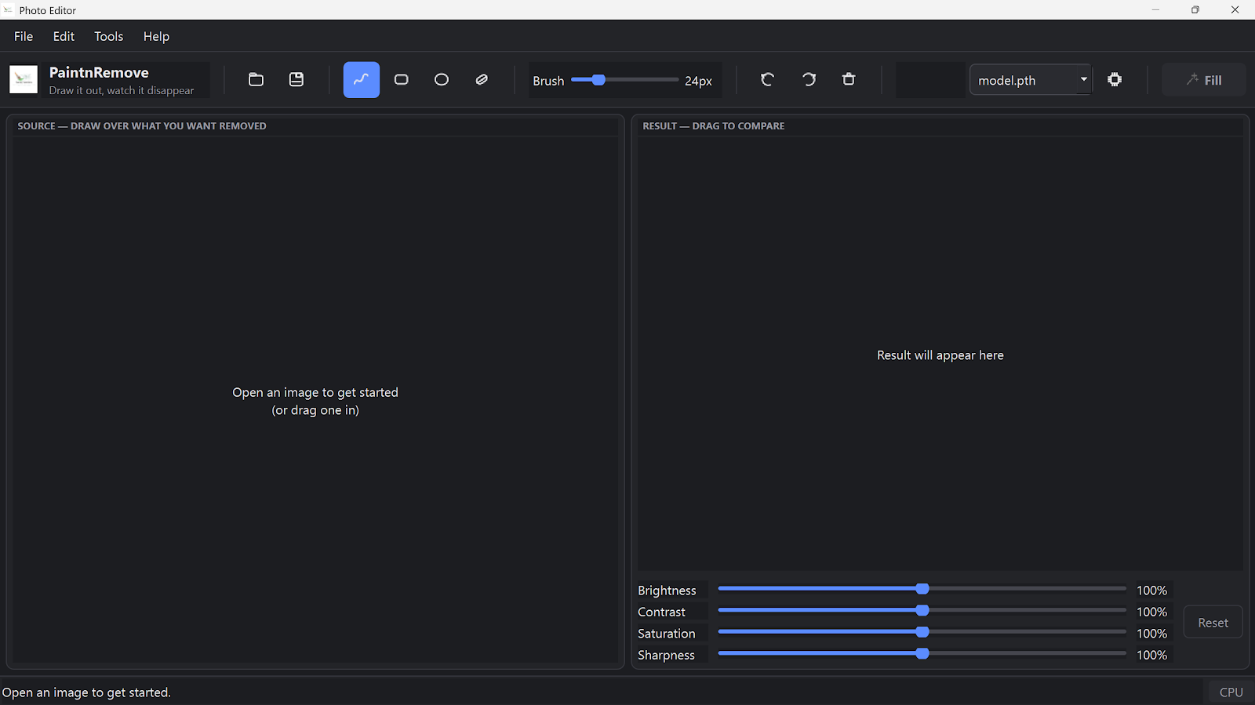Clear the mask with trash icon

849,79
